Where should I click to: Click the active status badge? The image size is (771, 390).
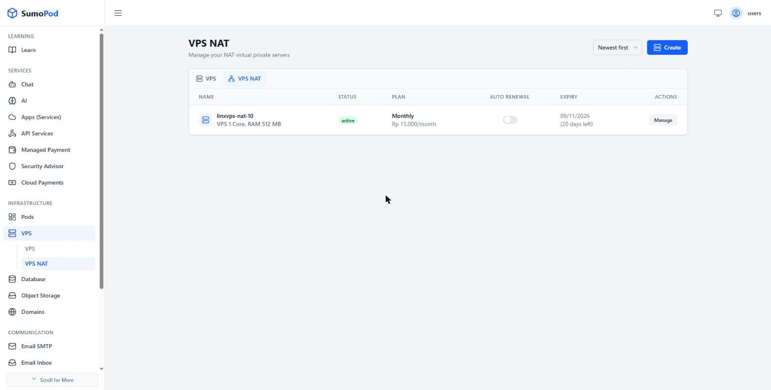[348, 120]
